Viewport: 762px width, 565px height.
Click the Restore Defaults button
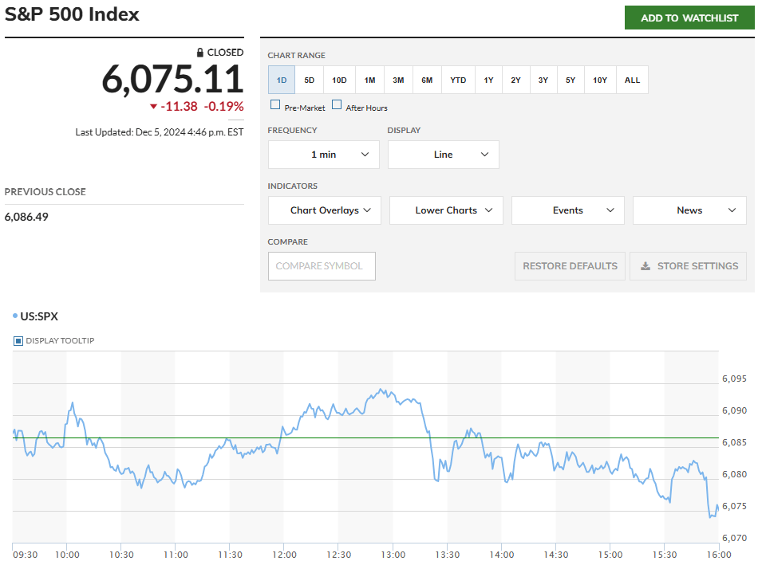tap(570, 266)
